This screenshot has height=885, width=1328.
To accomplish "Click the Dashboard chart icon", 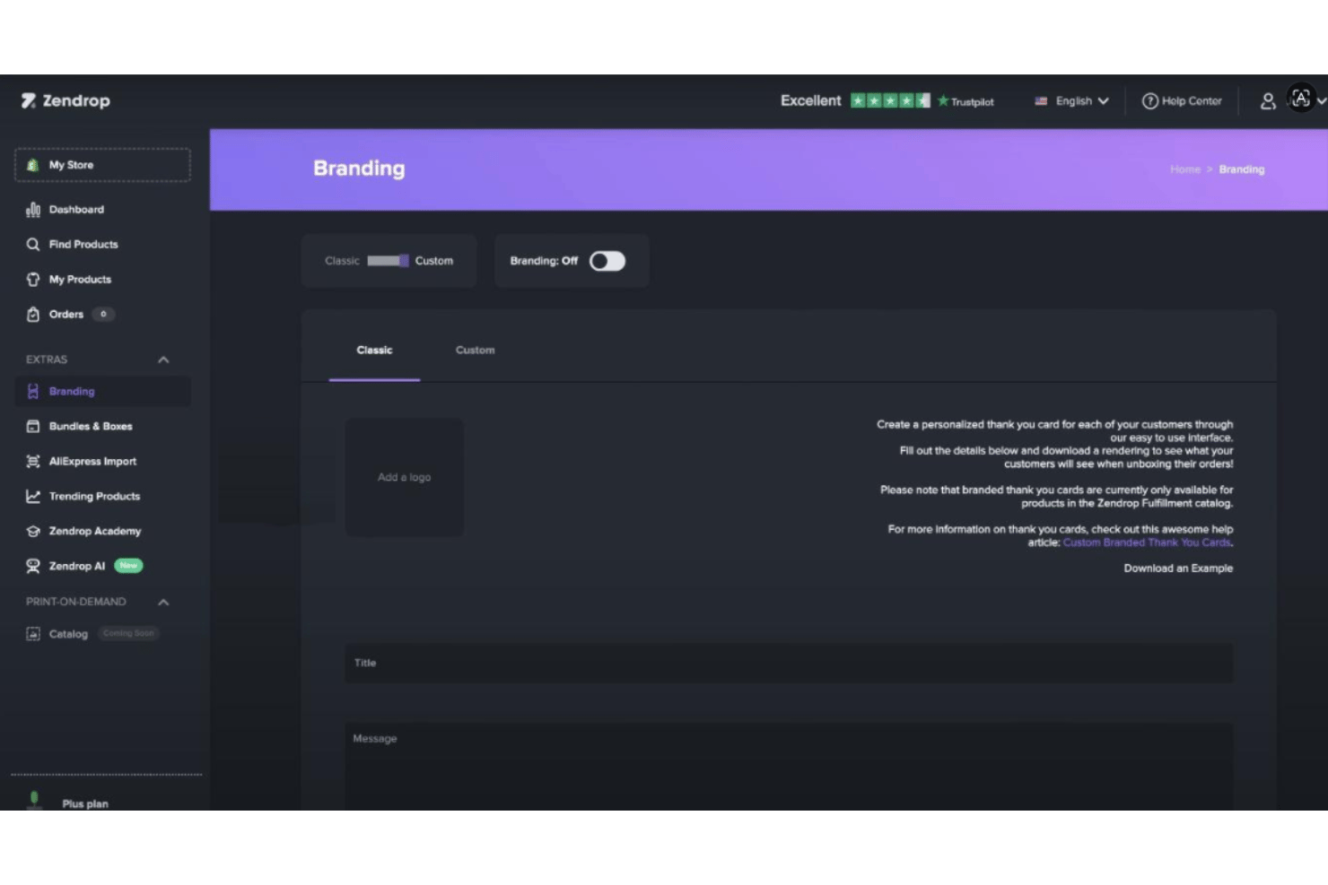I will pos(33,209).
